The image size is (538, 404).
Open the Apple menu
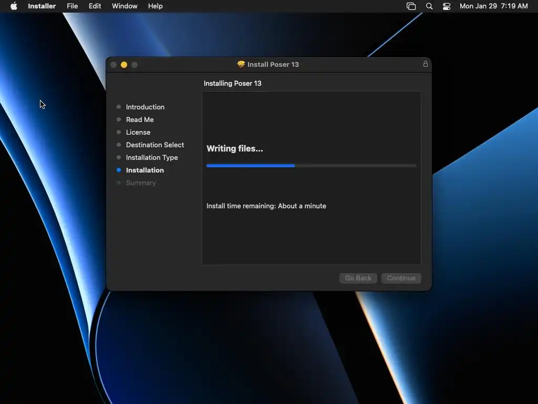point(14,6)
